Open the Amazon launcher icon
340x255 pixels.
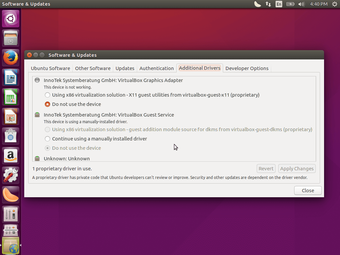coord(11,156)
